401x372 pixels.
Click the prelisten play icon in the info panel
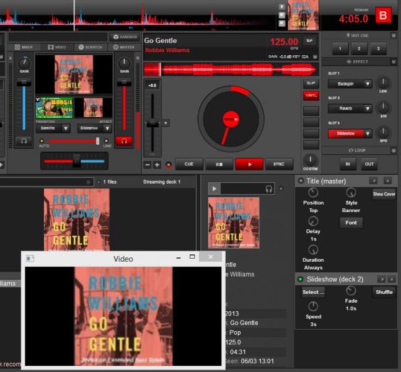point(214,188)
